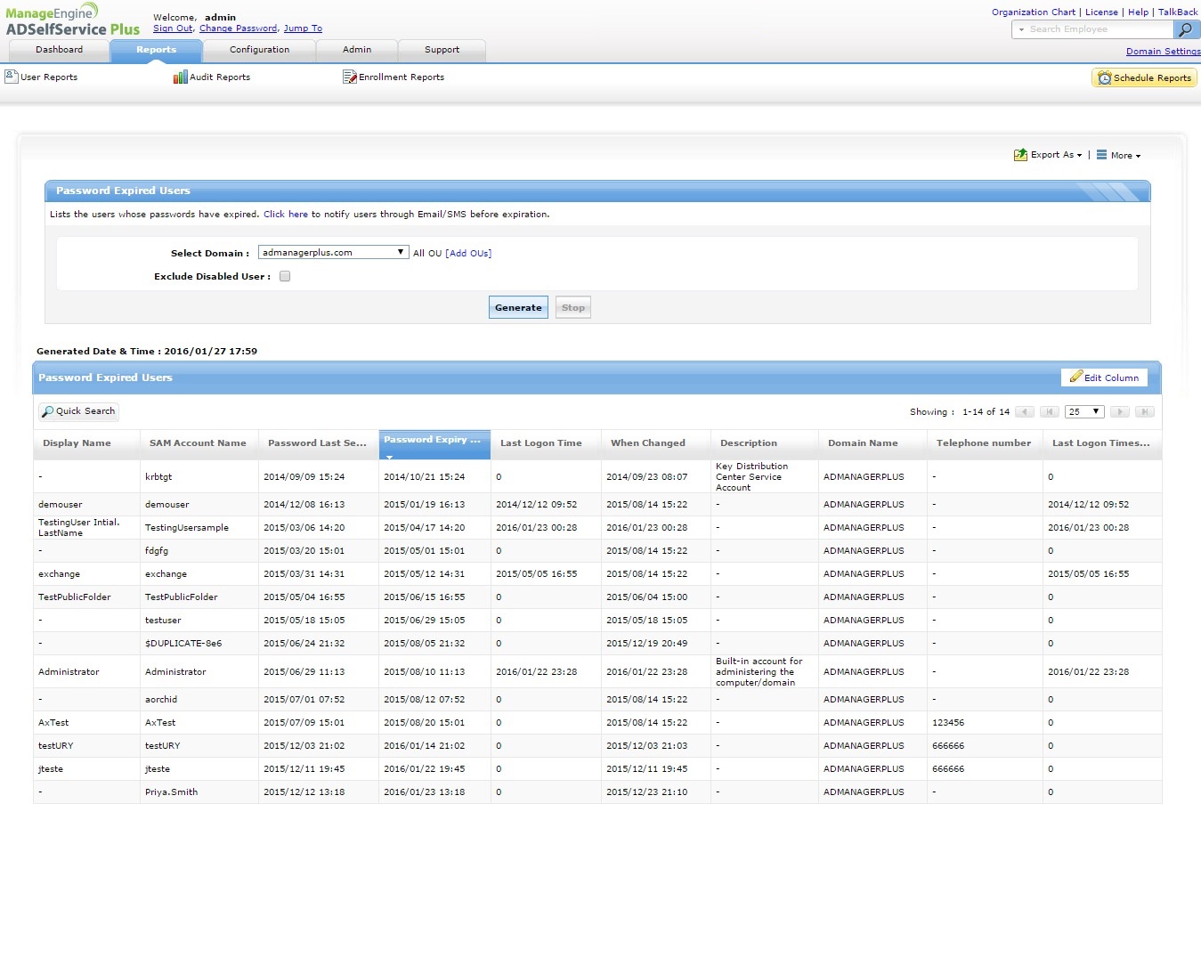Expand the Select Domain dropdown

[x=333, y=253]
